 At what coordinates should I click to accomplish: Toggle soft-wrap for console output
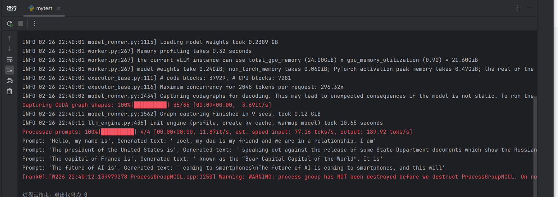pos(10,59)
